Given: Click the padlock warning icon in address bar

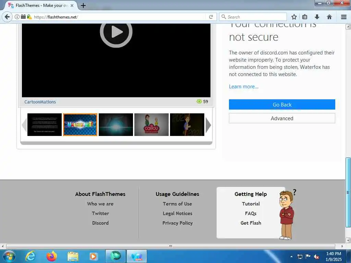Looking at the screenshot, I should (29, 17).
